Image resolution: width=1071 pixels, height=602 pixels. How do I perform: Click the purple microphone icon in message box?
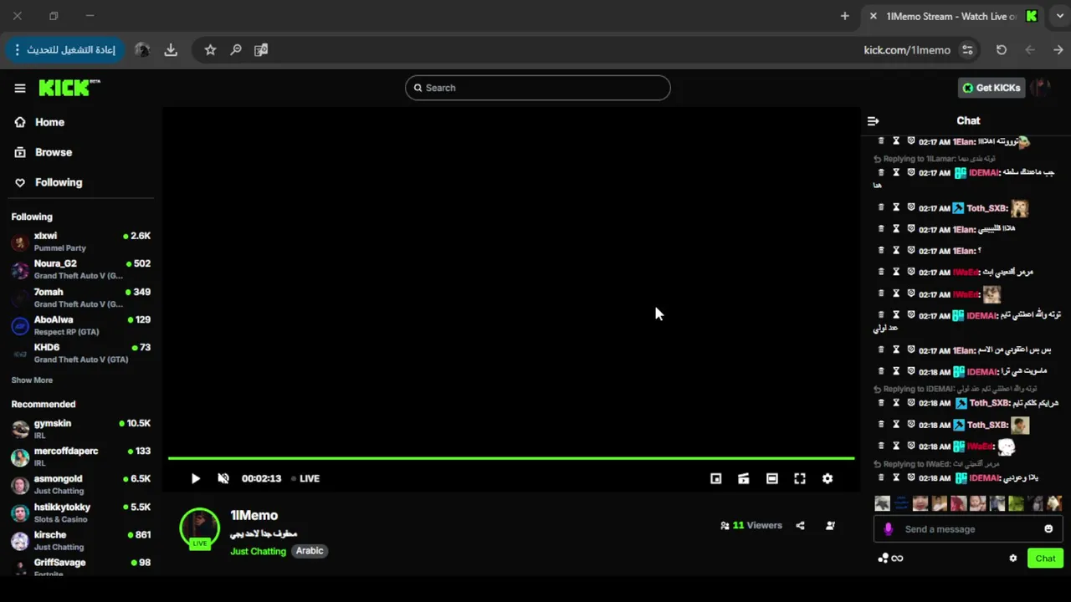(889, 529)
